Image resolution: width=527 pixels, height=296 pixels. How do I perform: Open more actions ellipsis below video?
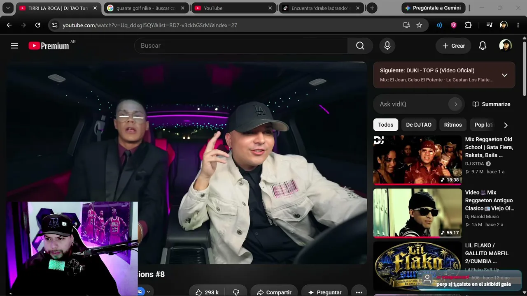[x=359, y=292]
